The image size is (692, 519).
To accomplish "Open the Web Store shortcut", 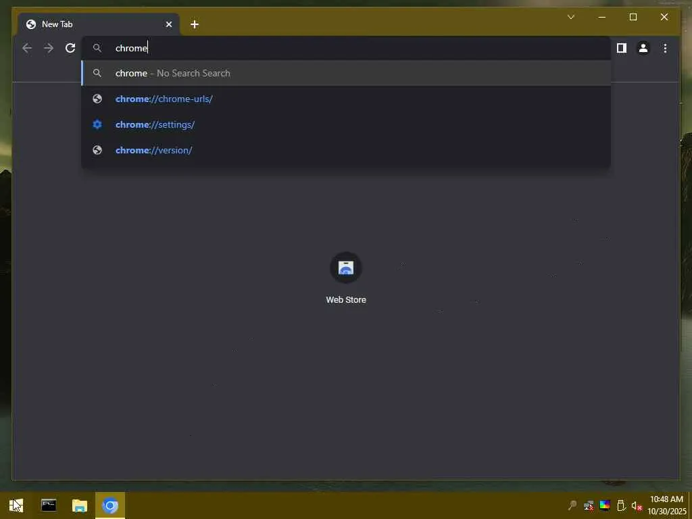I will pos(346,268).
